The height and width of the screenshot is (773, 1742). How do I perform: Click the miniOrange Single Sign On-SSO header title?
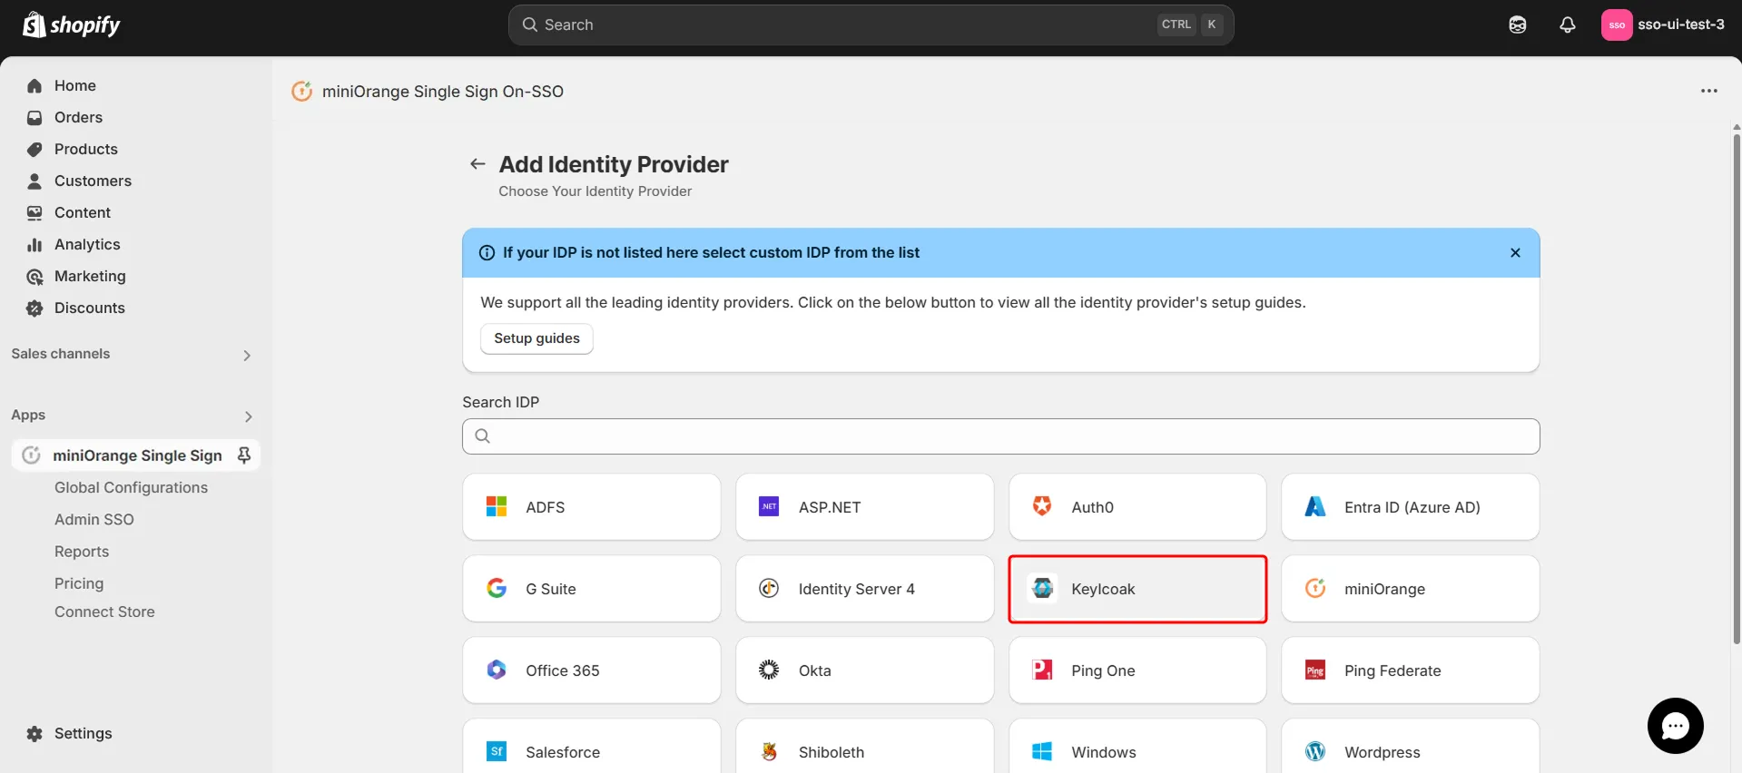click(443, 91)
